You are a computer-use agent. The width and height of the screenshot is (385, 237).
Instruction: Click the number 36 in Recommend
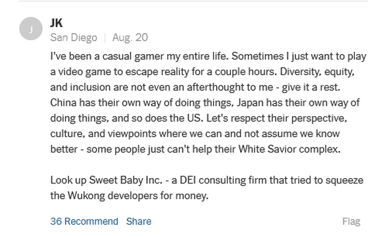pyautogui.click(x=56, y=221)
